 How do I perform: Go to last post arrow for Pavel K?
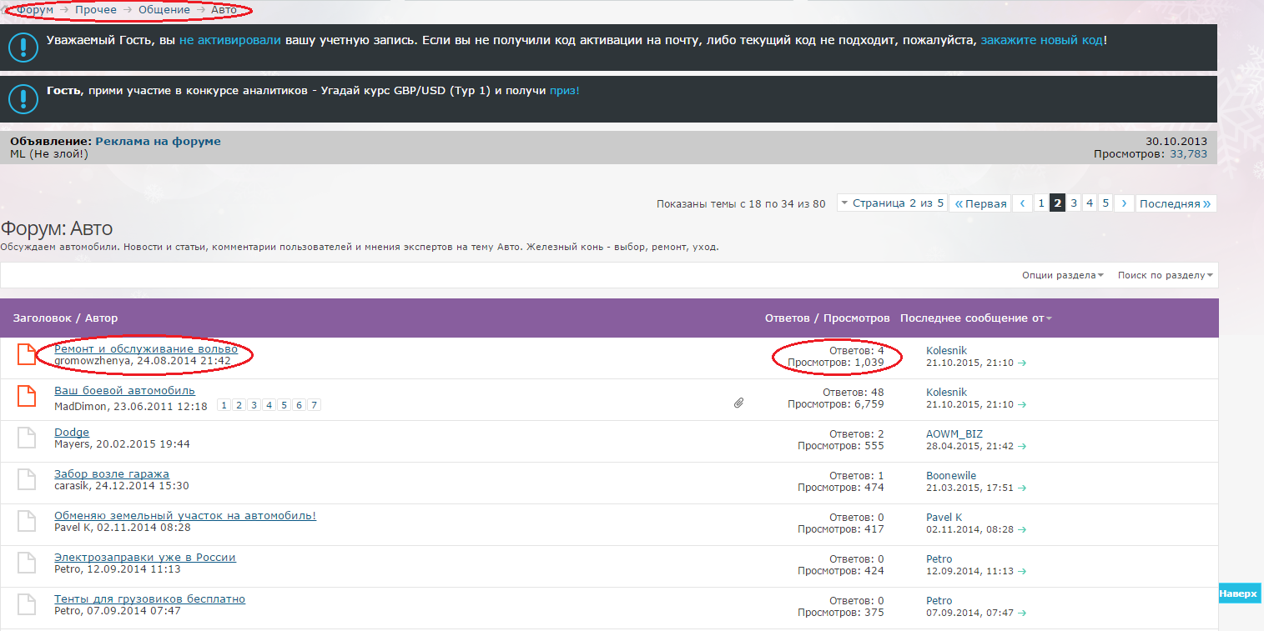point(1022,530)
